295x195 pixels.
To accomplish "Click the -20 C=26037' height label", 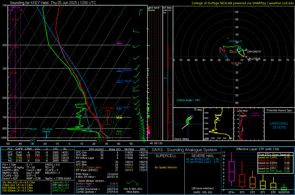I will [124, 81].
